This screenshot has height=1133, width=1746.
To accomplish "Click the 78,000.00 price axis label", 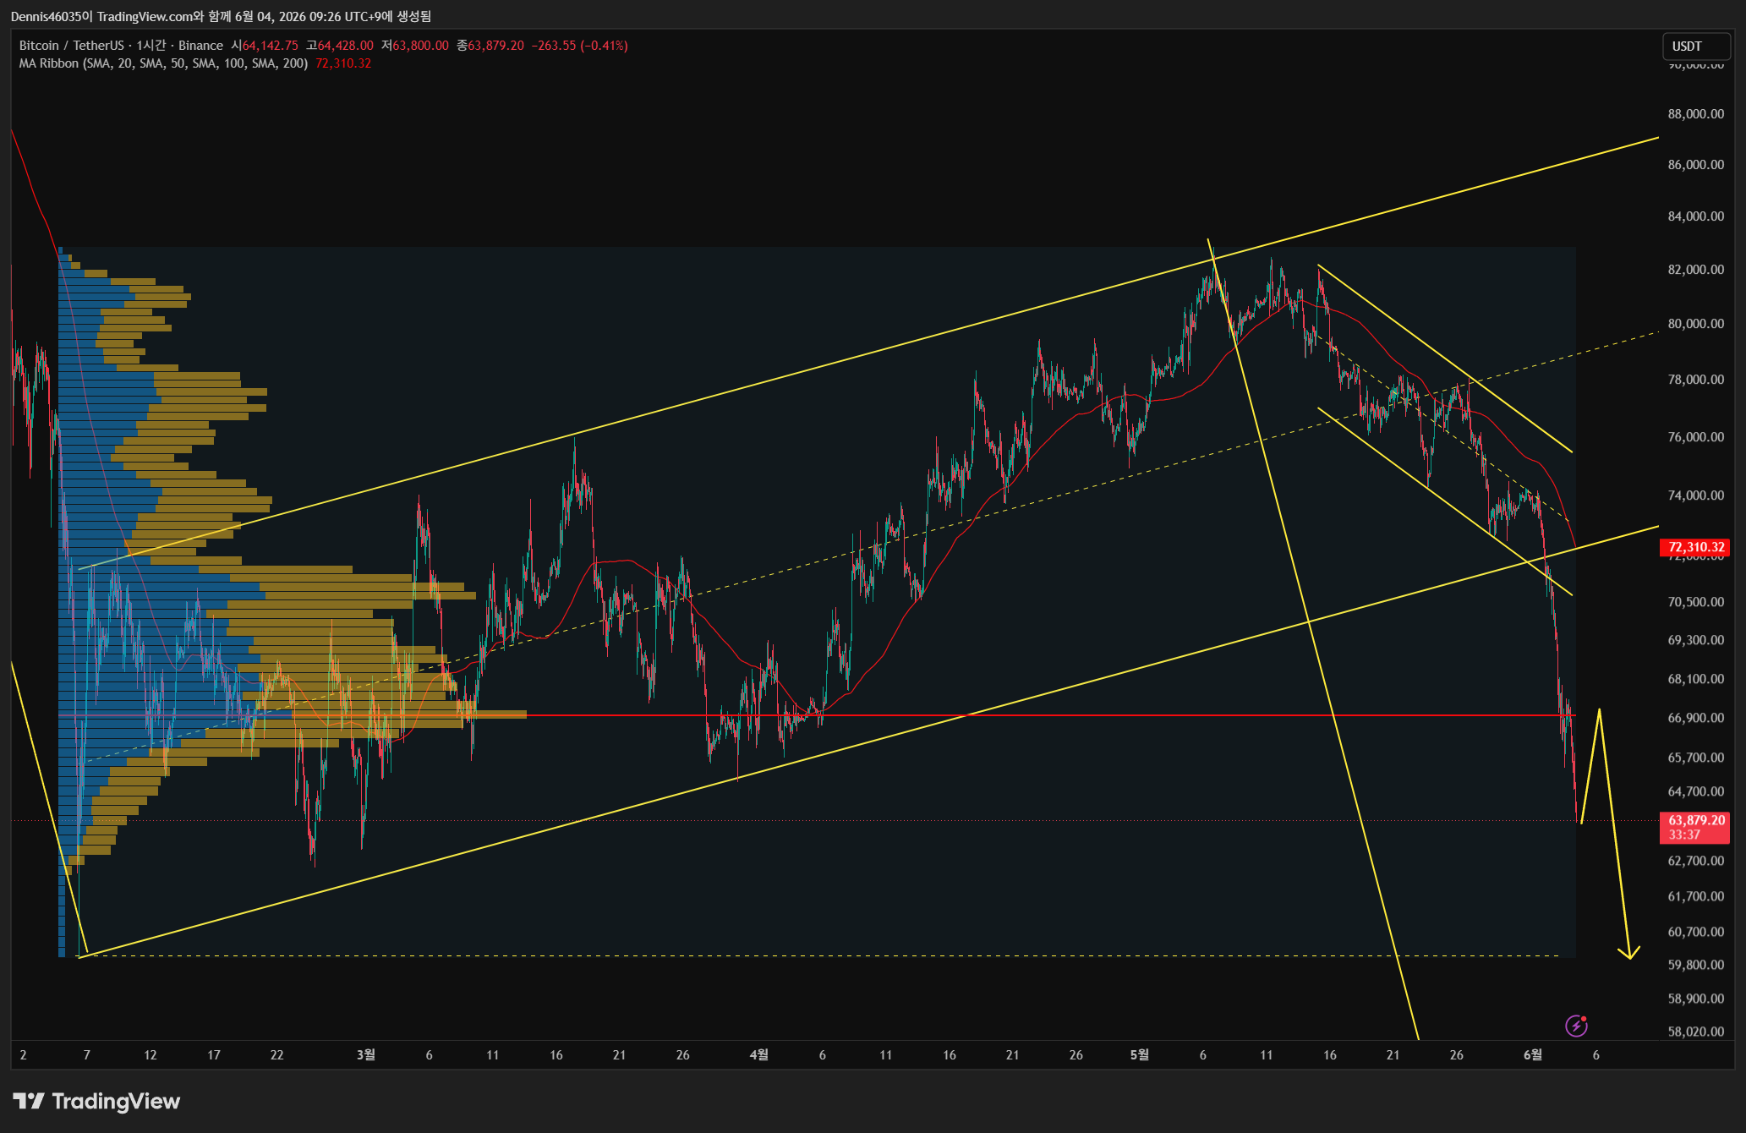I will [x=1695, y=380].
